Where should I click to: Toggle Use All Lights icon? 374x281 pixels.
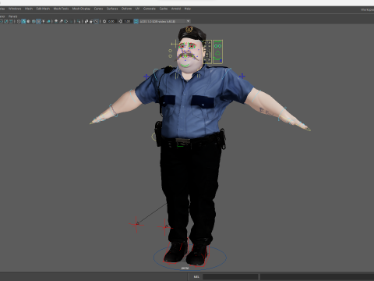click(44, 21)
